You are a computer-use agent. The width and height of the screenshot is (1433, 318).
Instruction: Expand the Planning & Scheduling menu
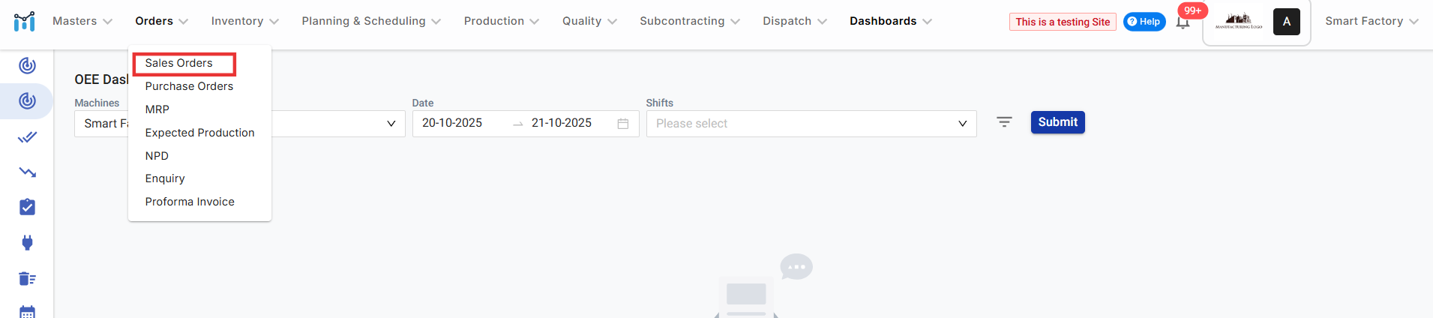click(x=370, y=21)
